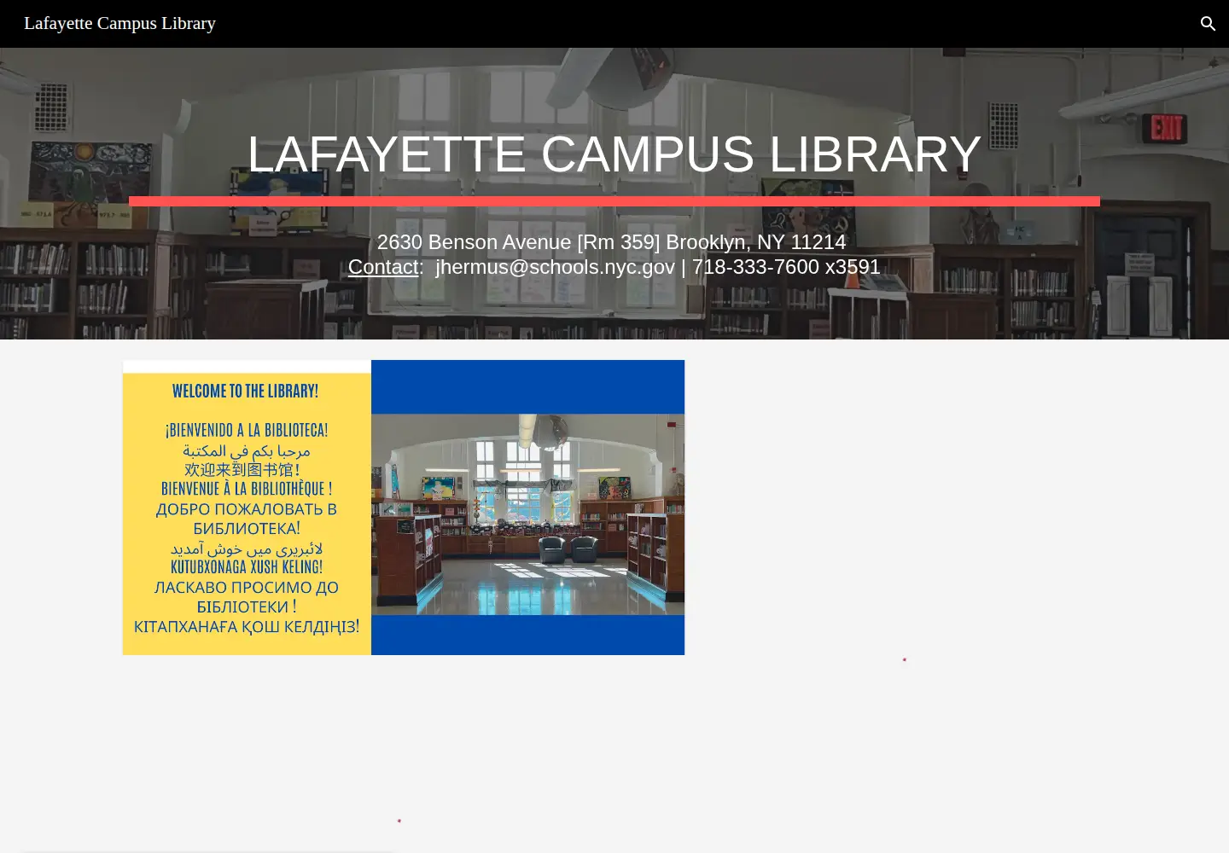This screenshot has width=1229, height=853.
Task: Click the phone number 718-333-7600 x3591
Action: [786, 267]
